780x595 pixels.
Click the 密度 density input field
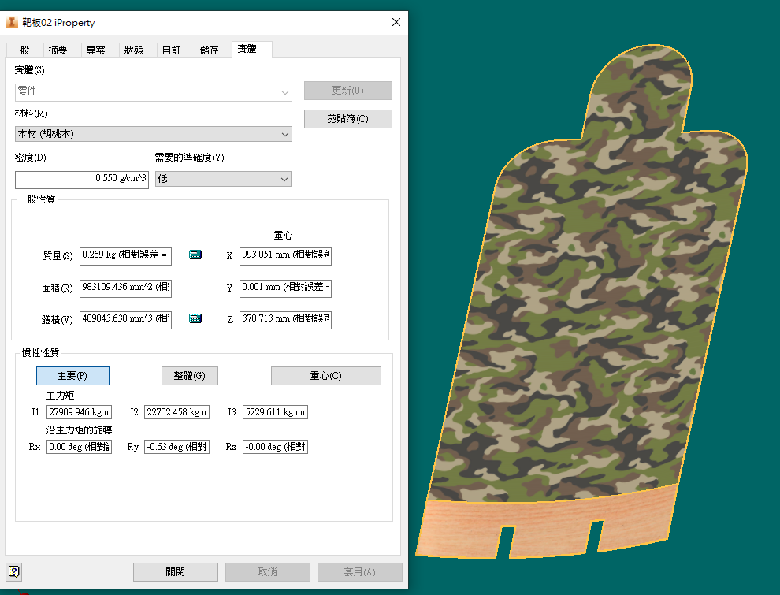point(82,180)
